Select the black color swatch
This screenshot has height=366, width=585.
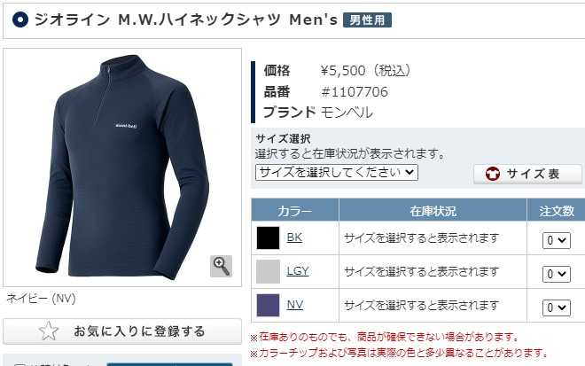[x=268, y=238]
